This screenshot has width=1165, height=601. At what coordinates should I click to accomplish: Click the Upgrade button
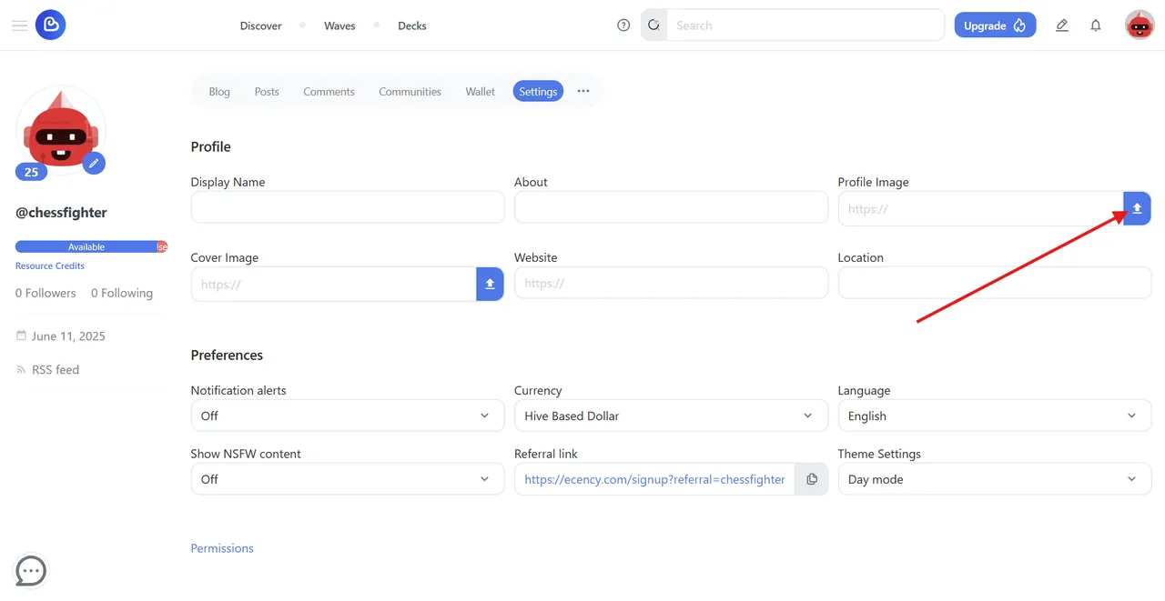click(x=995, y=25)
